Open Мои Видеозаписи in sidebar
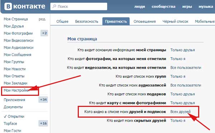 [x=19, y=40]
